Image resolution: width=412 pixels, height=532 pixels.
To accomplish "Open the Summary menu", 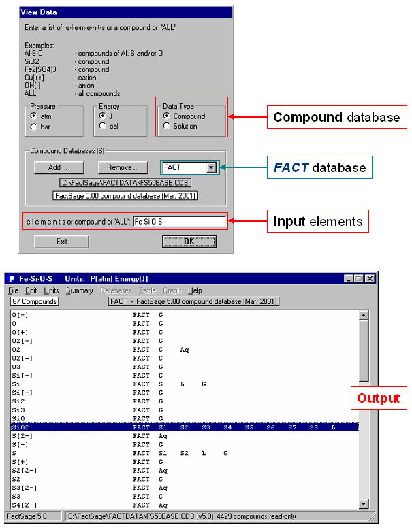I will [x=79, y=290].
